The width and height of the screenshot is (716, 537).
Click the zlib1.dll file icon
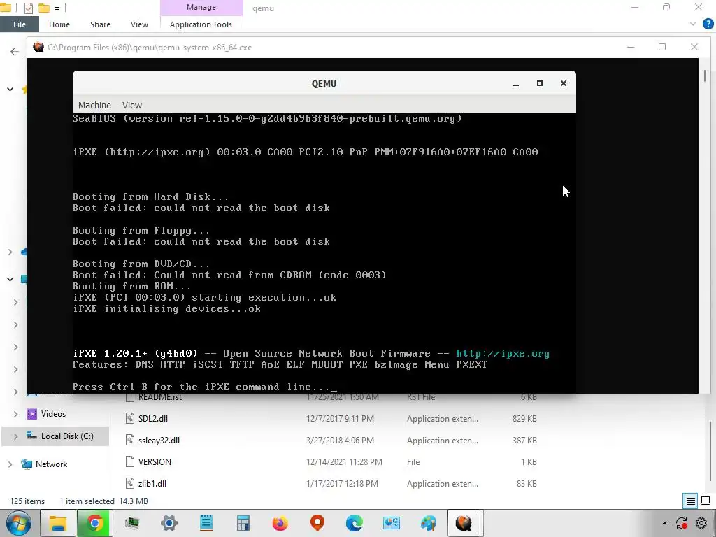coord(129,484)
